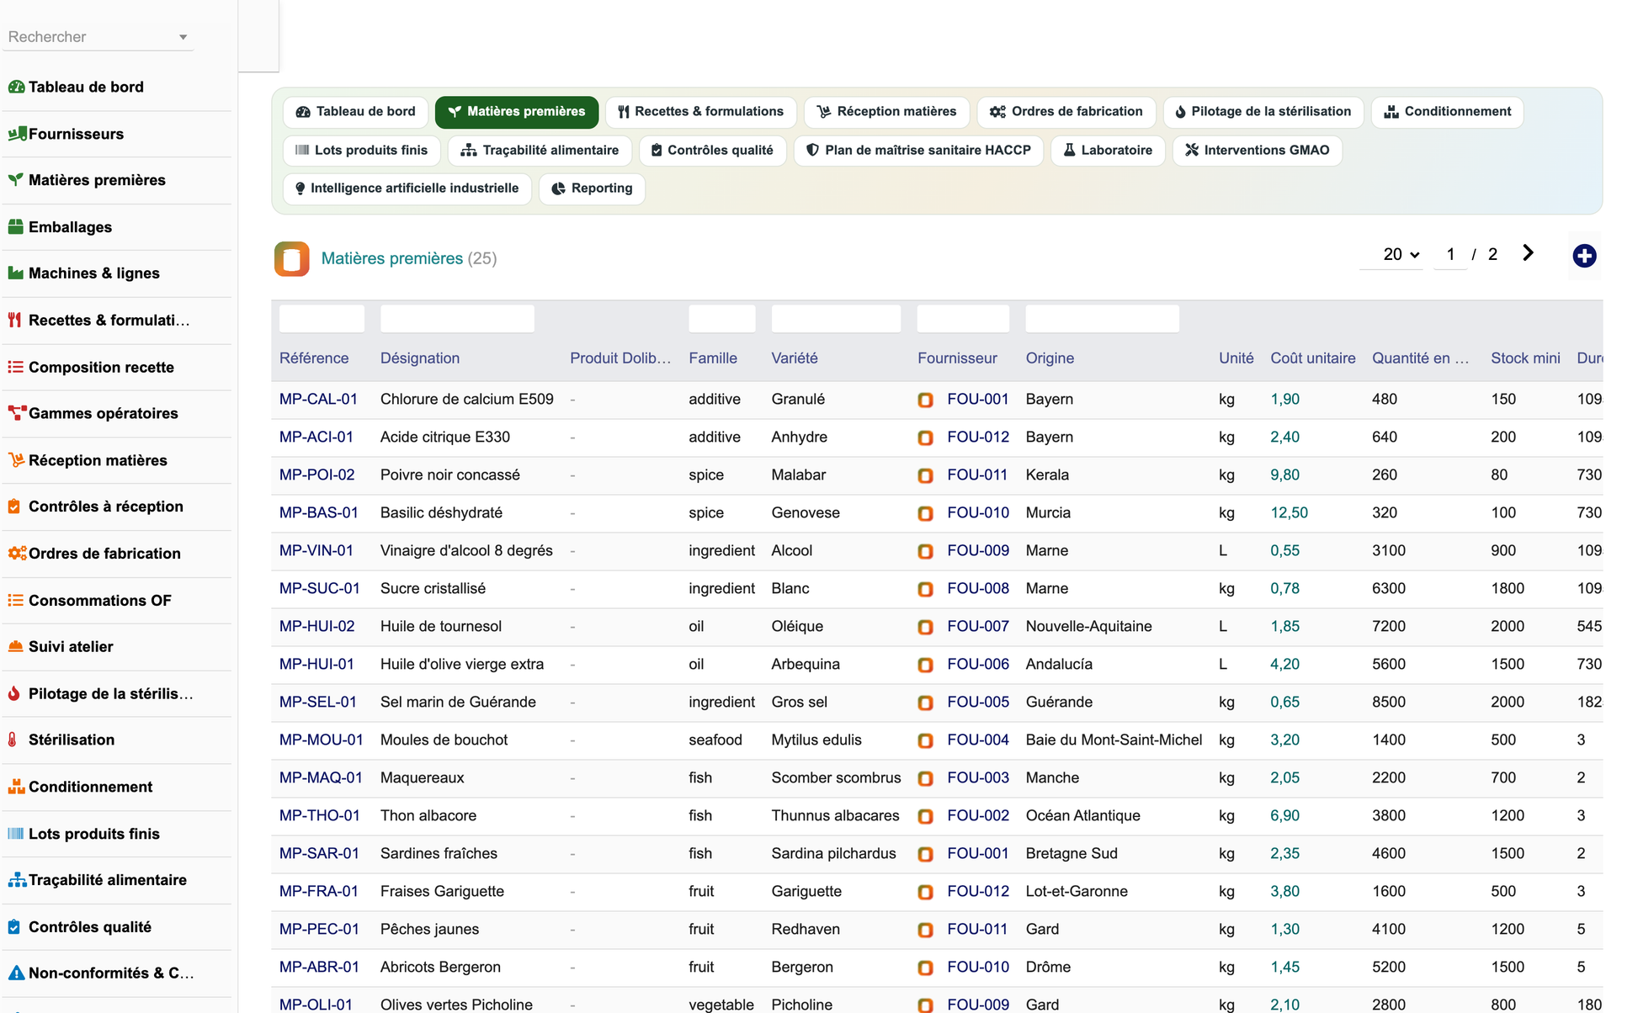This screenshot has width=1638, height=1013.
Task: Click the Emballages box icon in sidebar
Action: (16, 227)
